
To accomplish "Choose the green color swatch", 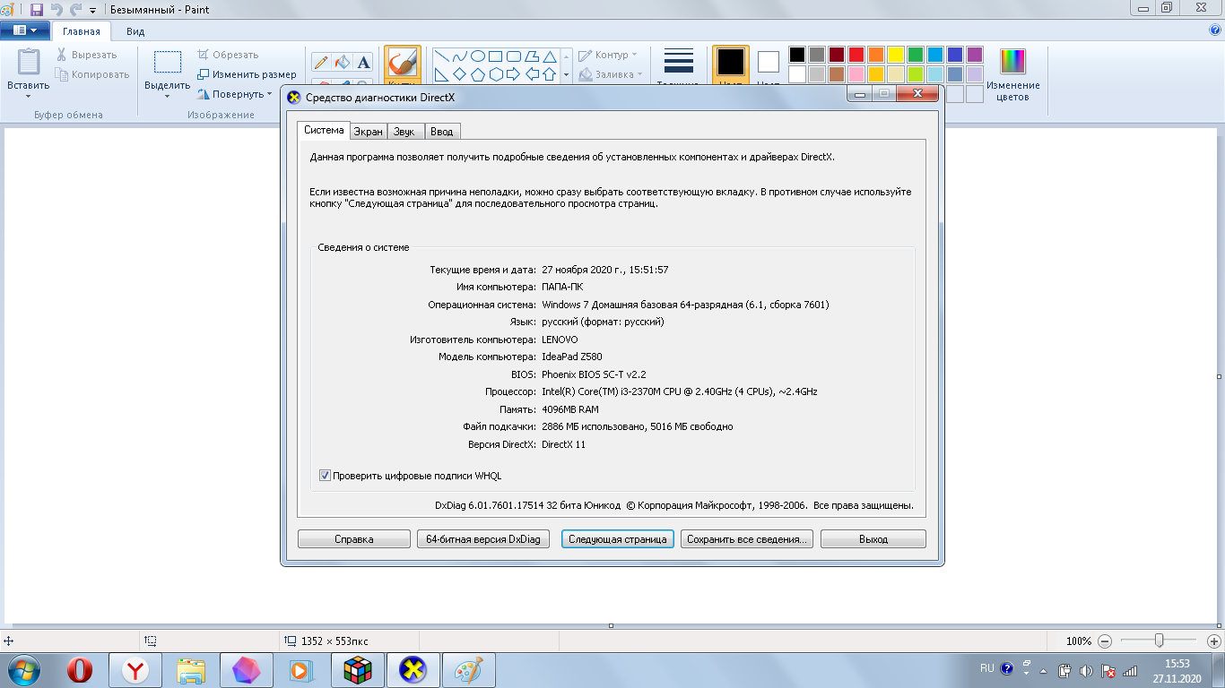I will pos(916,55).
